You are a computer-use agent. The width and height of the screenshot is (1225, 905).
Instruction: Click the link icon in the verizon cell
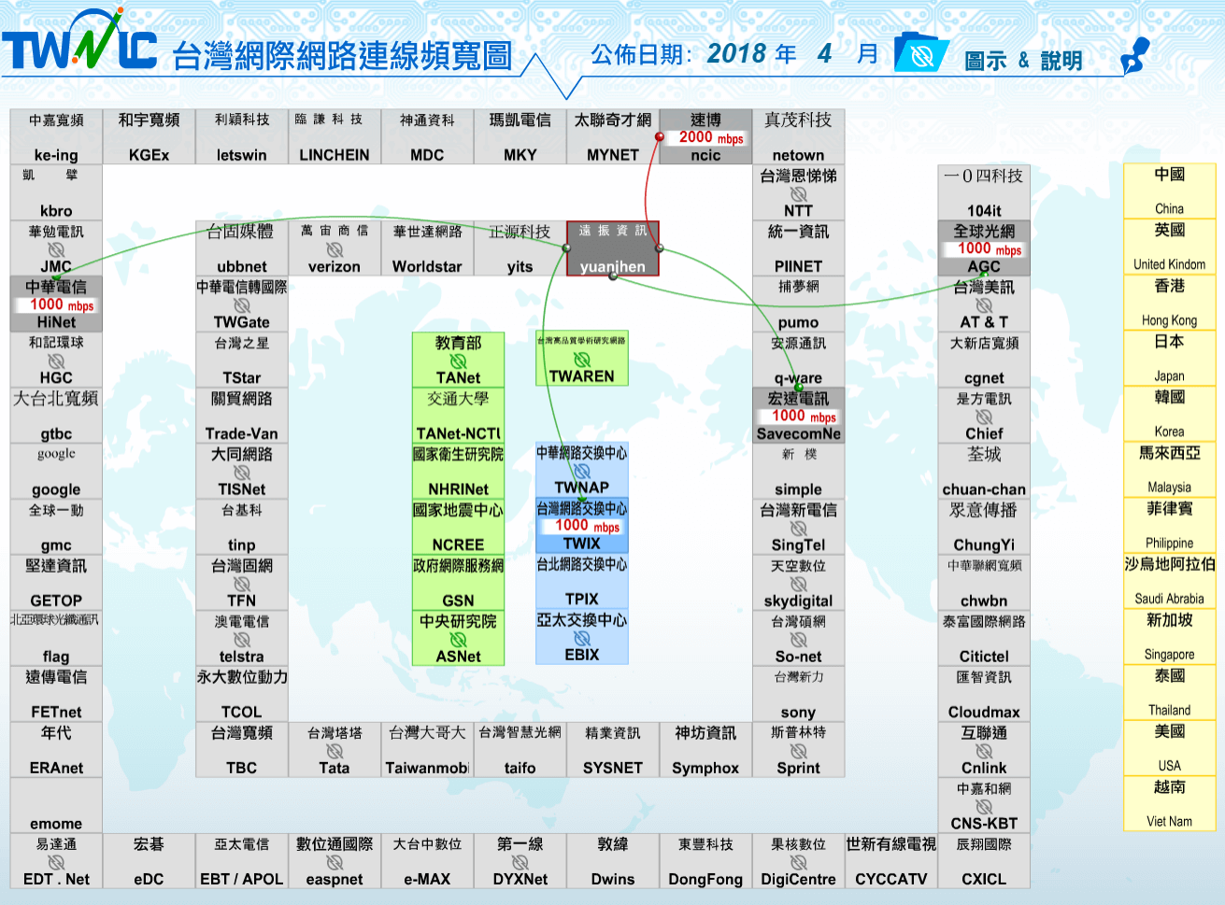(335, 250)
